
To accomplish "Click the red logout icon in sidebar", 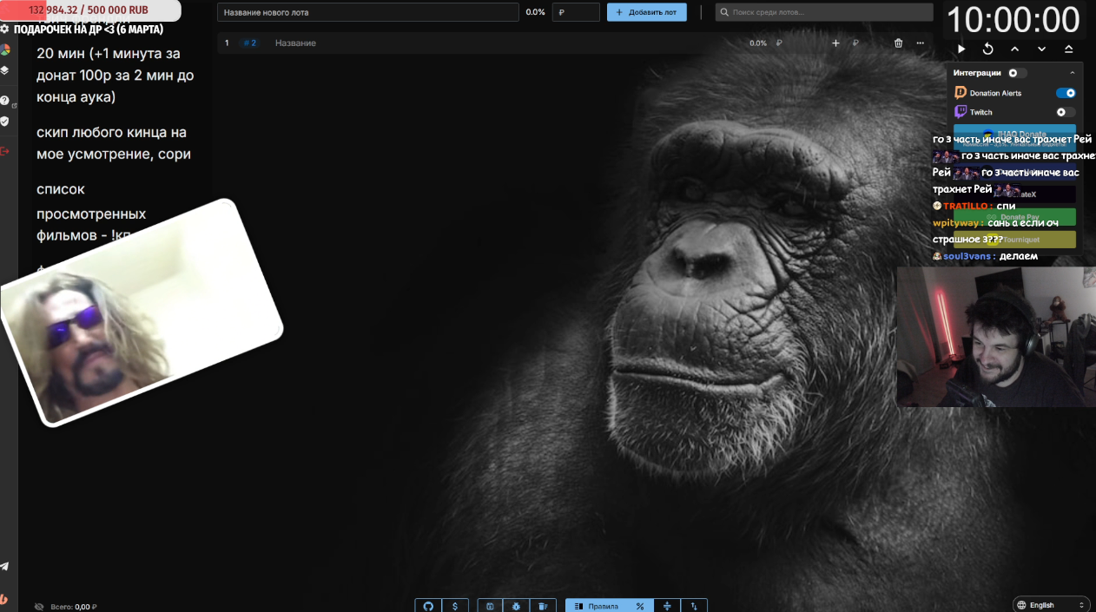I will click(4, 151).
